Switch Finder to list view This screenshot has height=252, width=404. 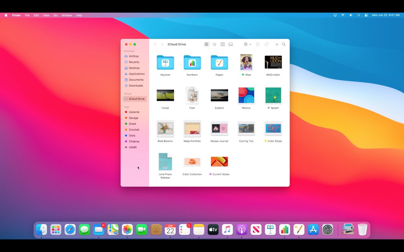pyautogui.click(x=214, y=44)
